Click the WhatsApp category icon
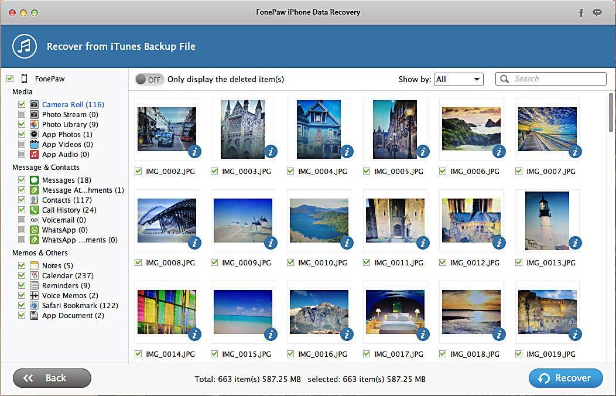616x396 pixels. [35, 230]
